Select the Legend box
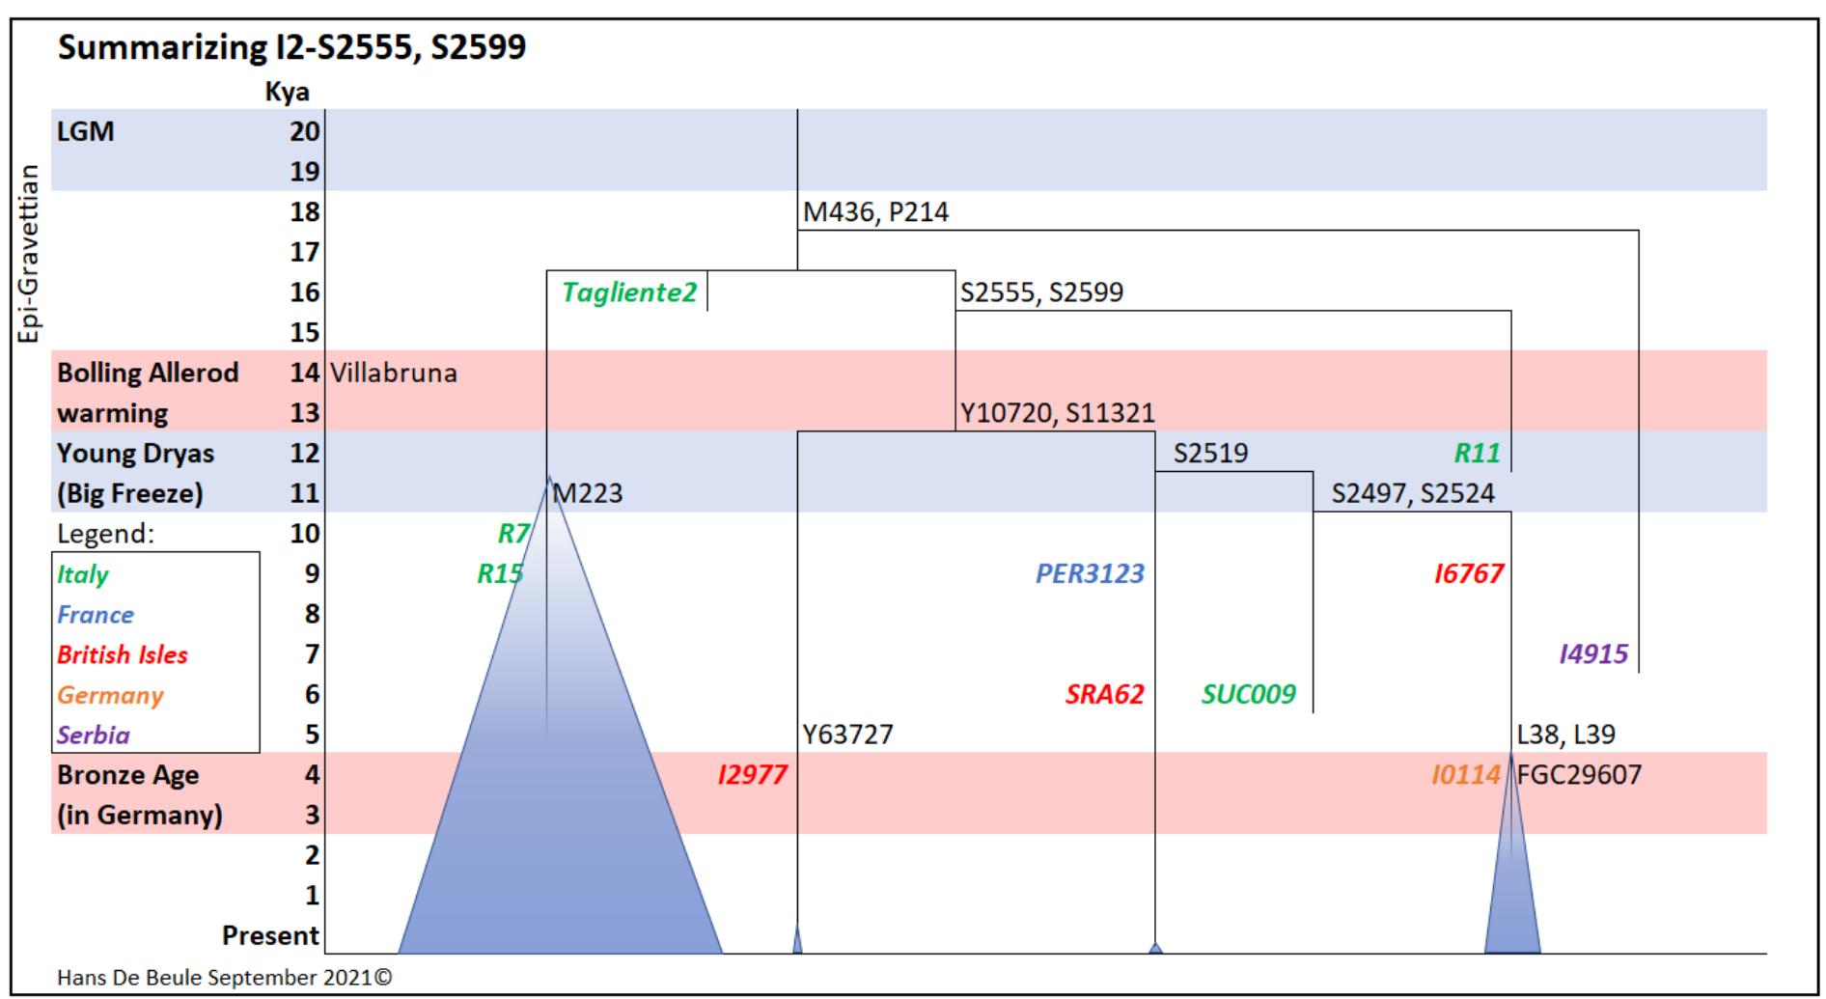This screenshot has width=1826, height=999. (x=154, y=651)
